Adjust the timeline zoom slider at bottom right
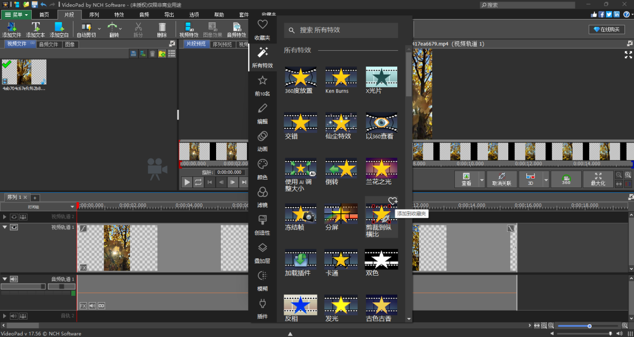Image resolution: width=634 pixels, height=337 pixels. [x=589, y=326]
